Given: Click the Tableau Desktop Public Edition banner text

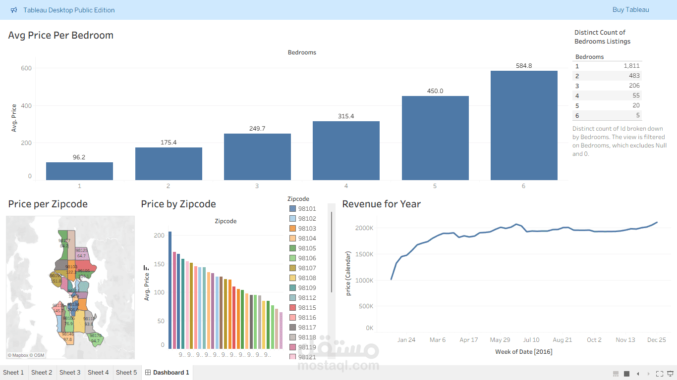Looking at the screenshot, I should 69,10.
